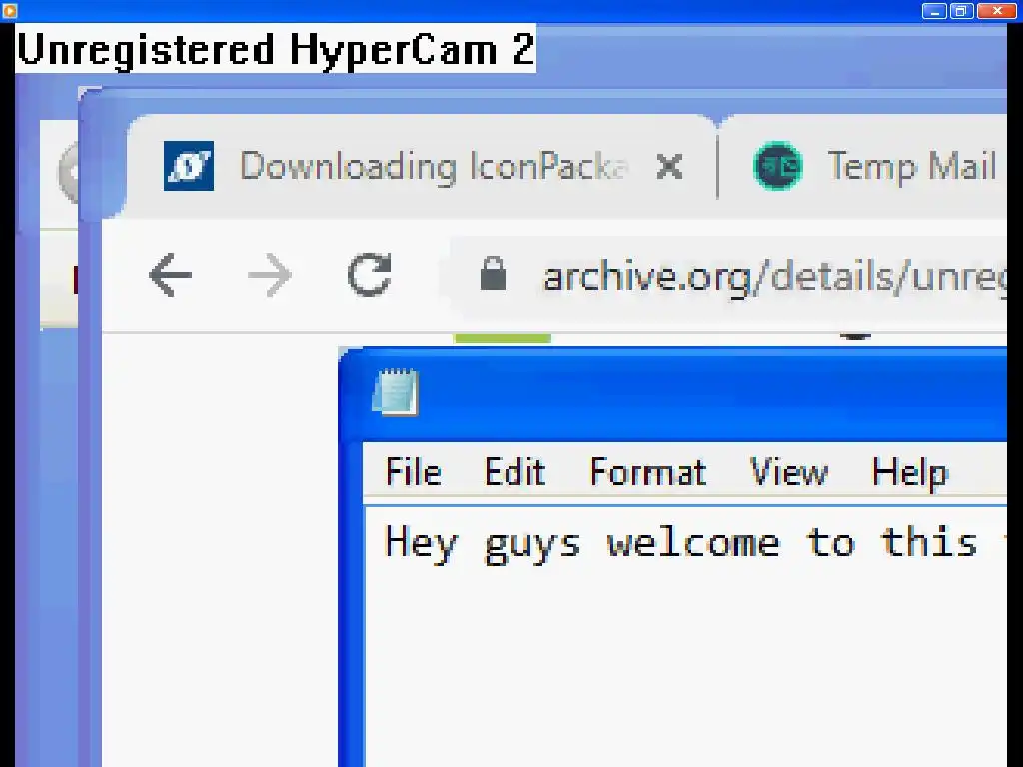This screenshot has width=1023, height=767.
Task: Close the Downloading IconPackager tab
Action: click(x=670, y=167)
